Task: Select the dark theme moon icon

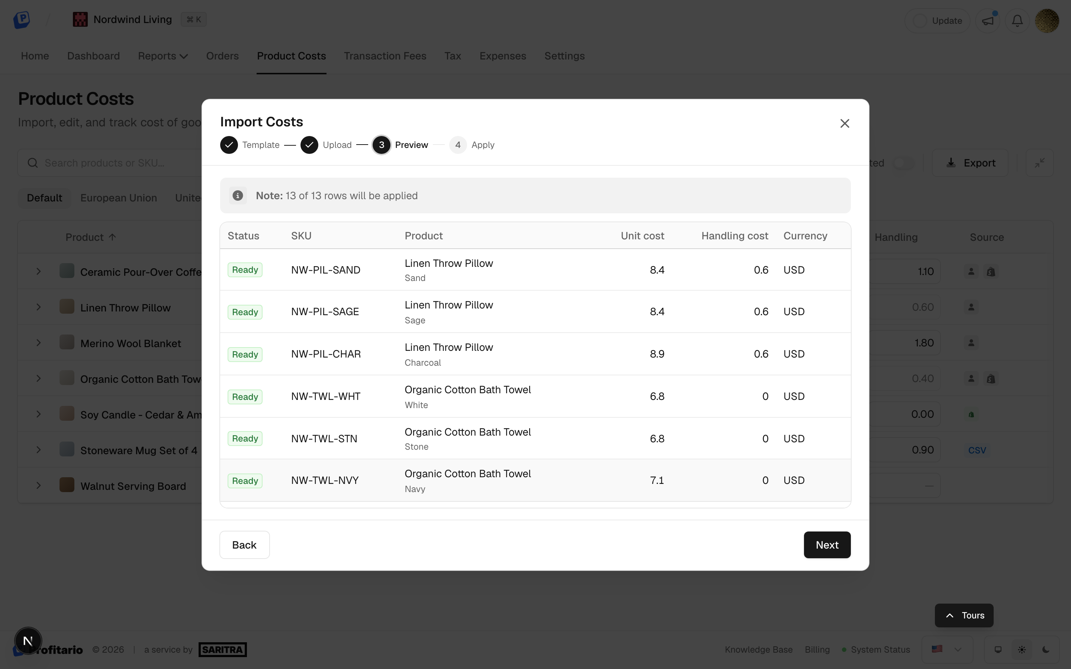Action: (1046, 650)
